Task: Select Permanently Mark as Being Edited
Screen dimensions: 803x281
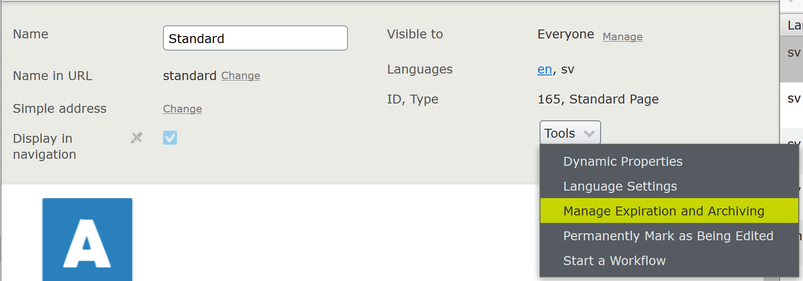Action: point(668,236)
